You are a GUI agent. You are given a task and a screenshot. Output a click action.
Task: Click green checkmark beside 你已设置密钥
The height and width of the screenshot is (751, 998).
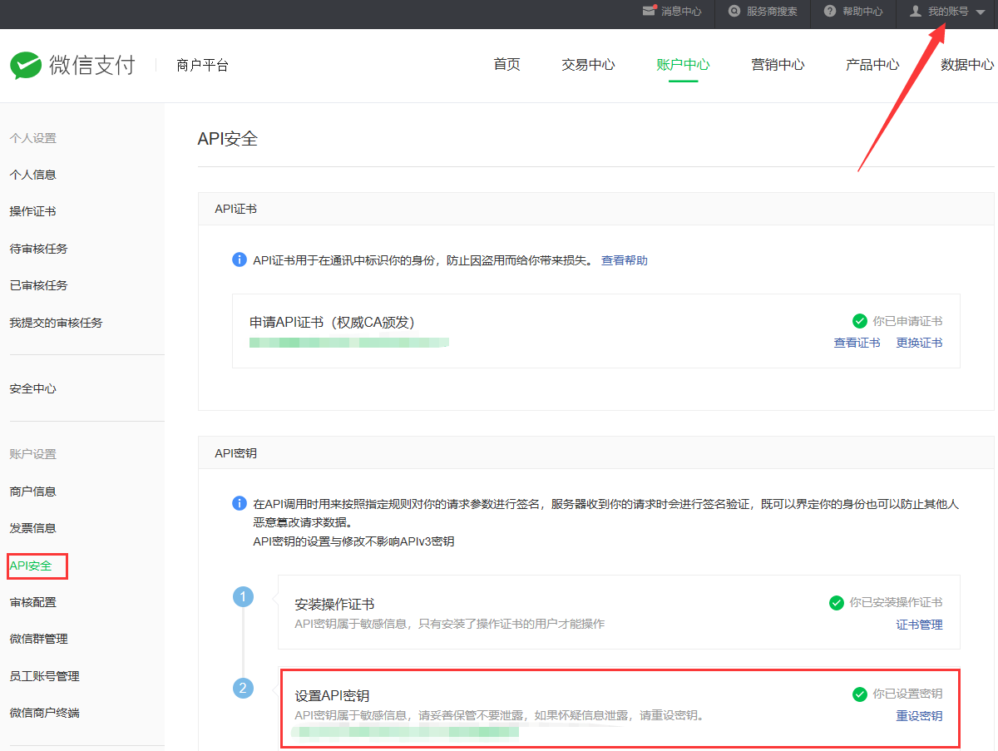click(x=860, y=694)
